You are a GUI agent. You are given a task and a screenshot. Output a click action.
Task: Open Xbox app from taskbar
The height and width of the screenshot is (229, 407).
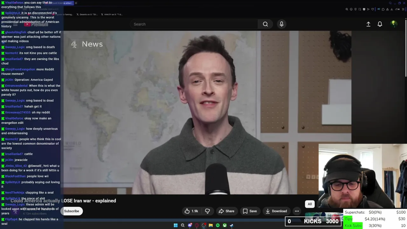point(224,226)
